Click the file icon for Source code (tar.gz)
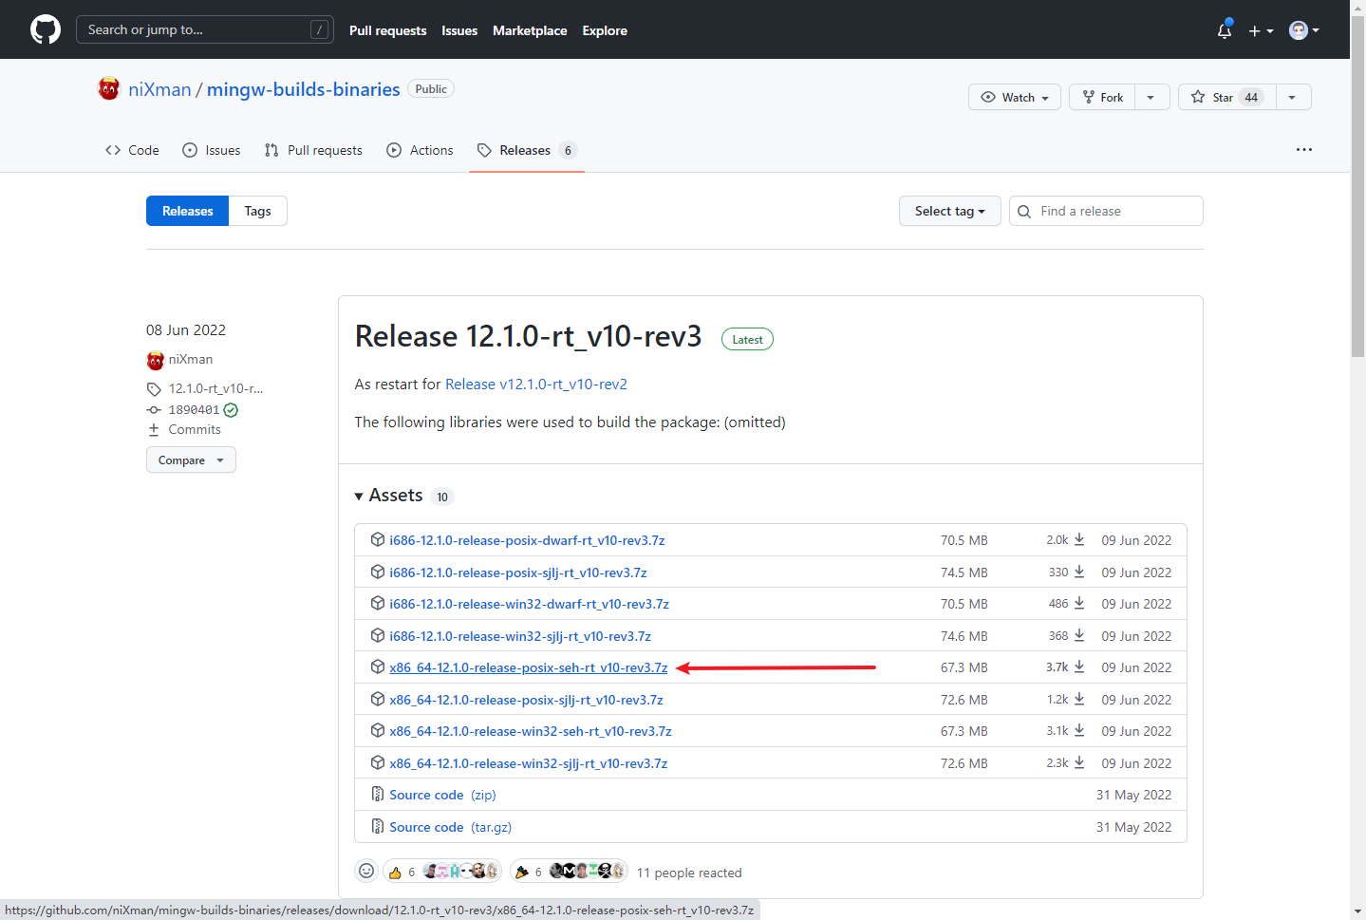1366x920 pixels. (378, 826)
